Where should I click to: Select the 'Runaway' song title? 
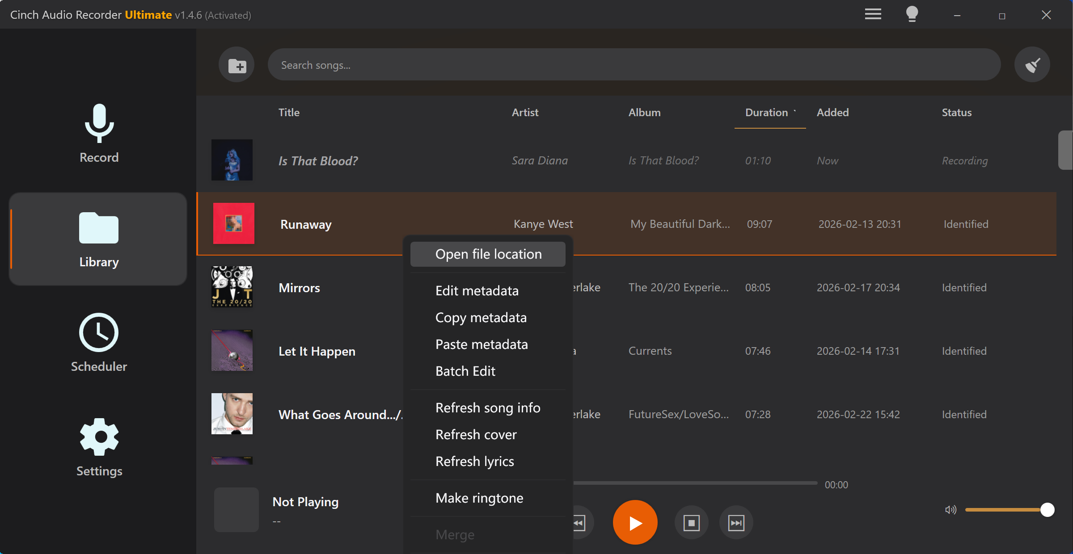[306, 224]
